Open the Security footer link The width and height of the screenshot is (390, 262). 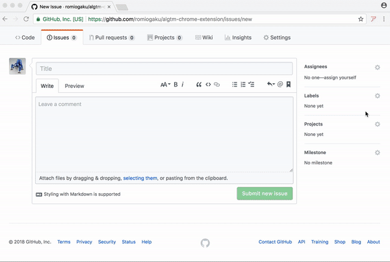(x=107, y=242)
